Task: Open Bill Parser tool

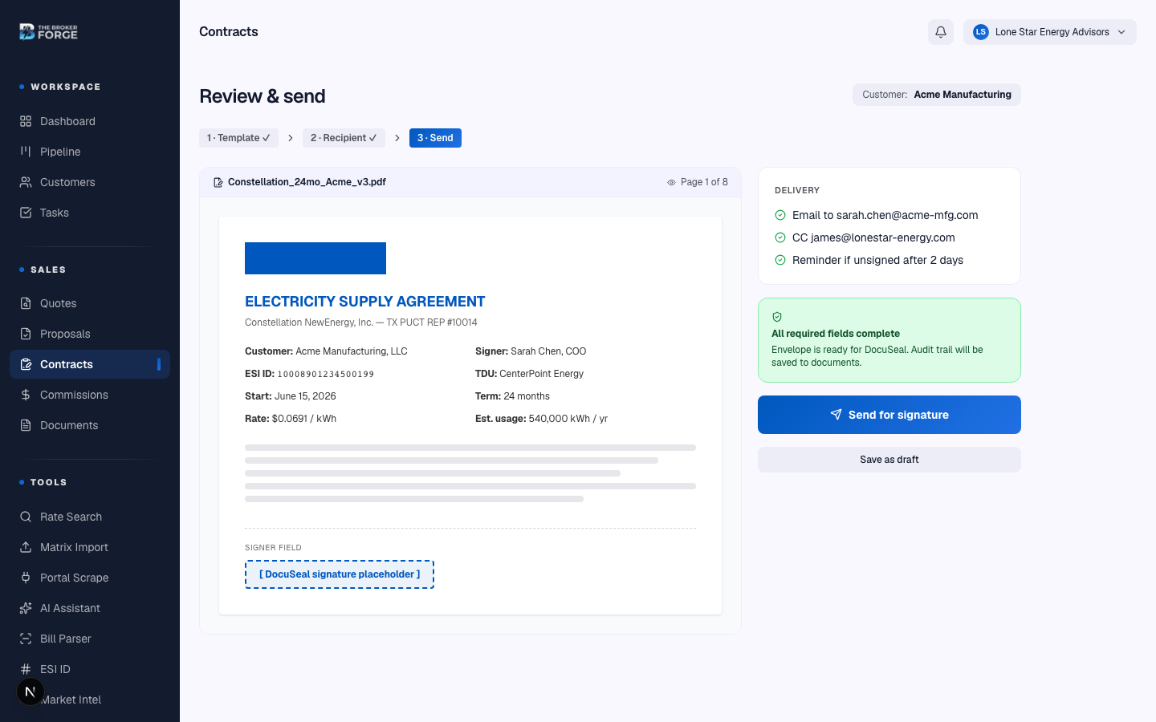Action: click(x=90, y=639)
